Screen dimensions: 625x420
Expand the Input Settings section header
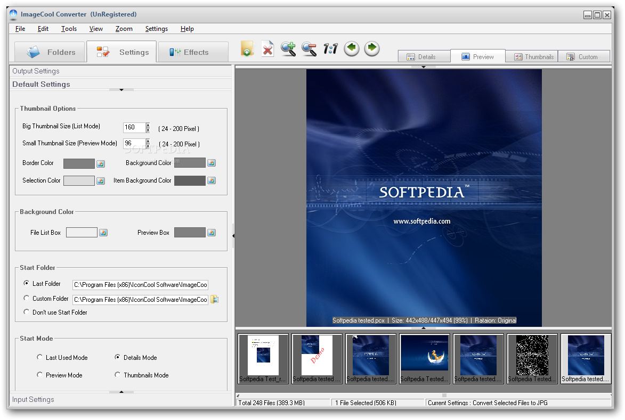point(120,400)
